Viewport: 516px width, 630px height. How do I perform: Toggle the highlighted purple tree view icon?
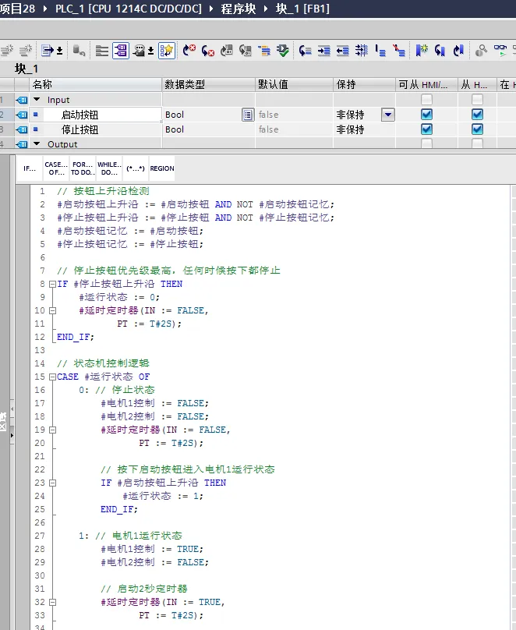tap(121, 51)
